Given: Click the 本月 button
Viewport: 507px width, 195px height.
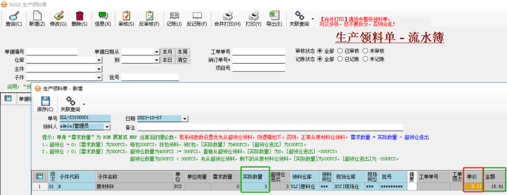Looking at the screenshot, I should (167, 52).
